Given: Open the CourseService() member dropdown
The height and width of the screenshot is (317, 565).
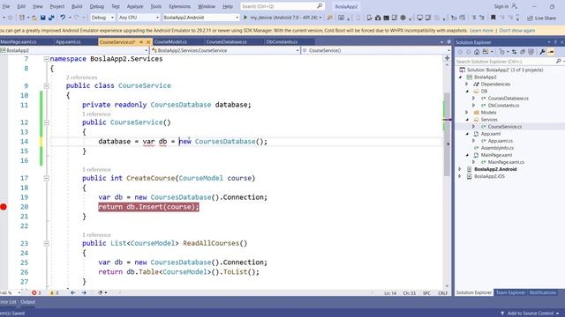Looking at the screenshot, I should coord(448,51).
